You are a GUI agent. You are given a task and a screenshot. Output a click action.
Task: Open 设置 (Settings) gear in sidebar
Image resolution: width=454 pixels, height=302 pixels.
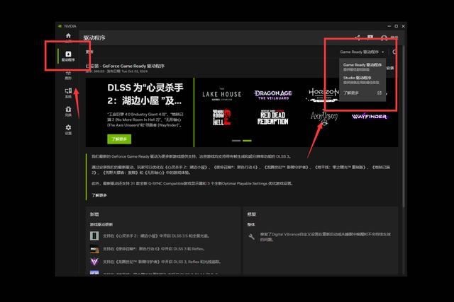[68, 129]
